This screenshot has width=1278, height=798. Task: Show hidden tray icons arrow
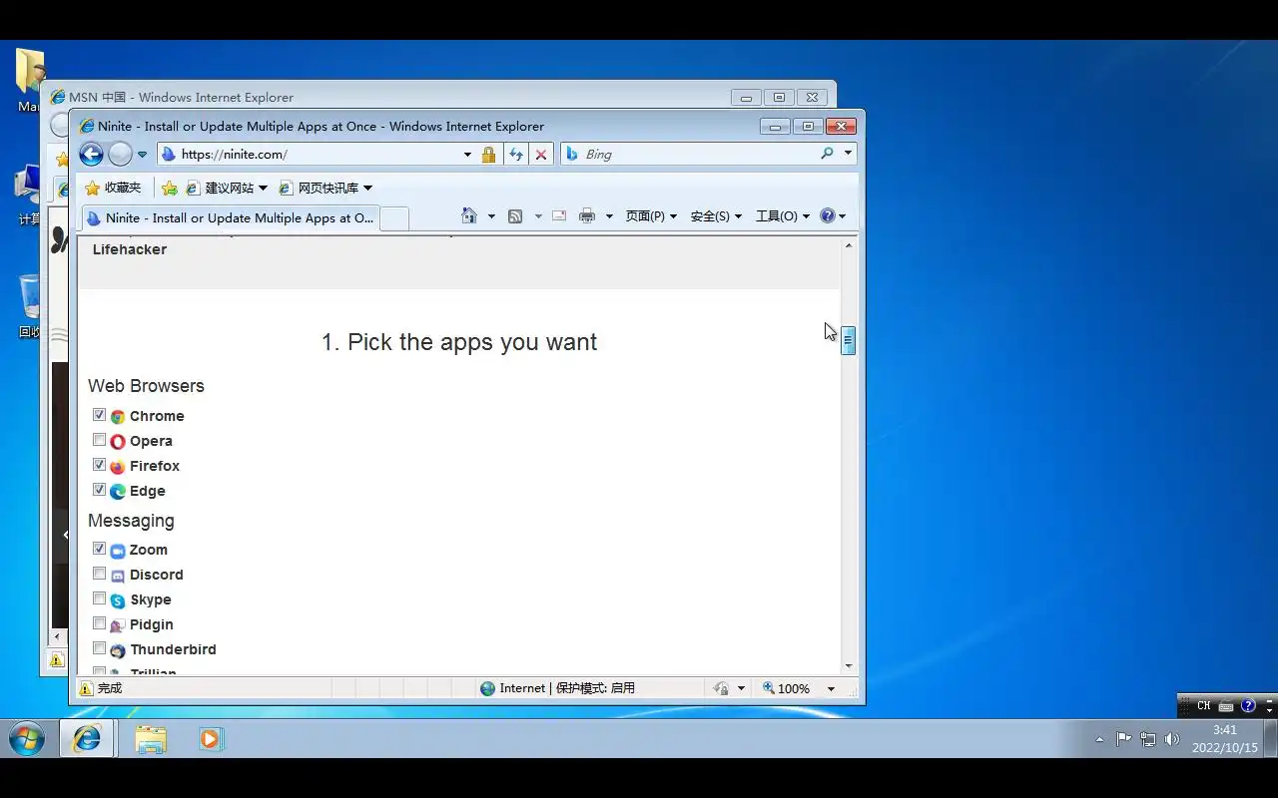[1099, 740]
